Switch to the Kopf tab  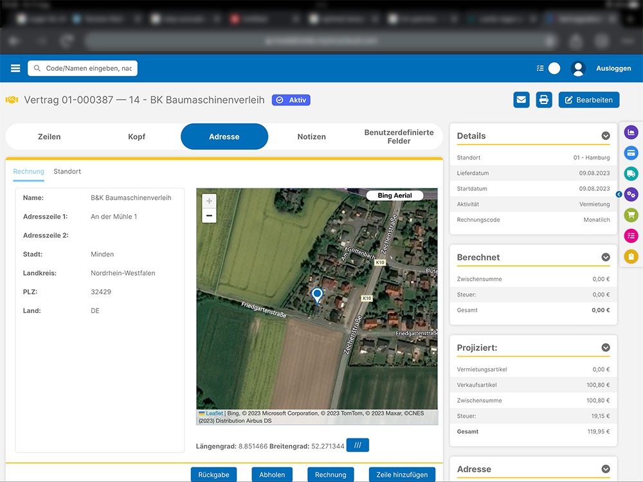pyautogui.click(x=136, y=136)
